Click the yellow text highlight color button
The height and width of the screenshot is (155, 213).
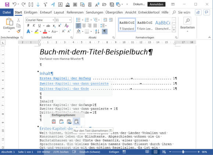coord(36,32)
